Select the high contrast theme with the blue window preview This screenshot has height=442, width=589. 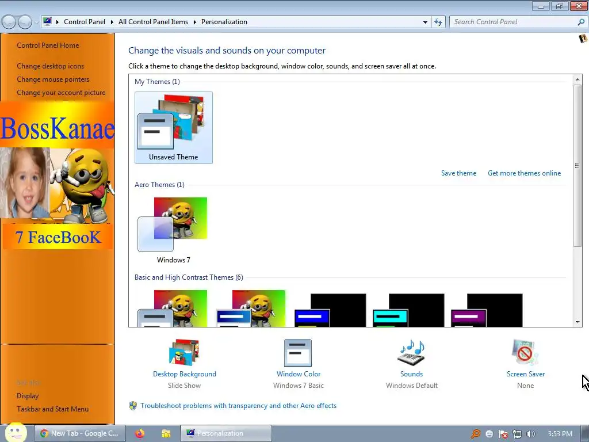330,310
